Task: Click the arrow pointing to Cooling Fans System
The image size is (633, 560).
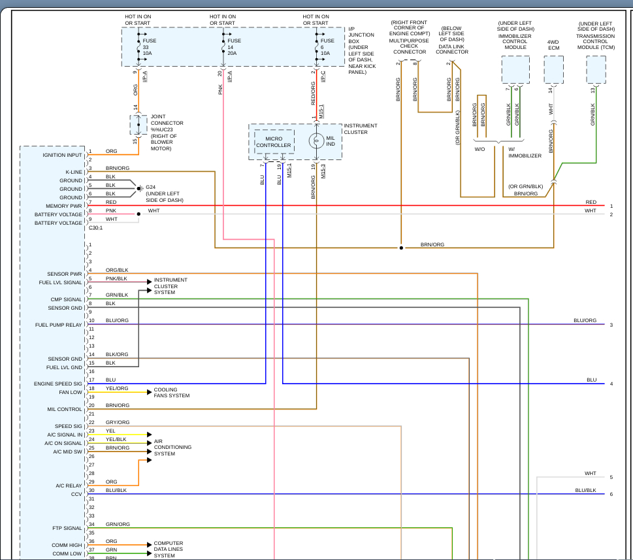Action: coord(148,392)
